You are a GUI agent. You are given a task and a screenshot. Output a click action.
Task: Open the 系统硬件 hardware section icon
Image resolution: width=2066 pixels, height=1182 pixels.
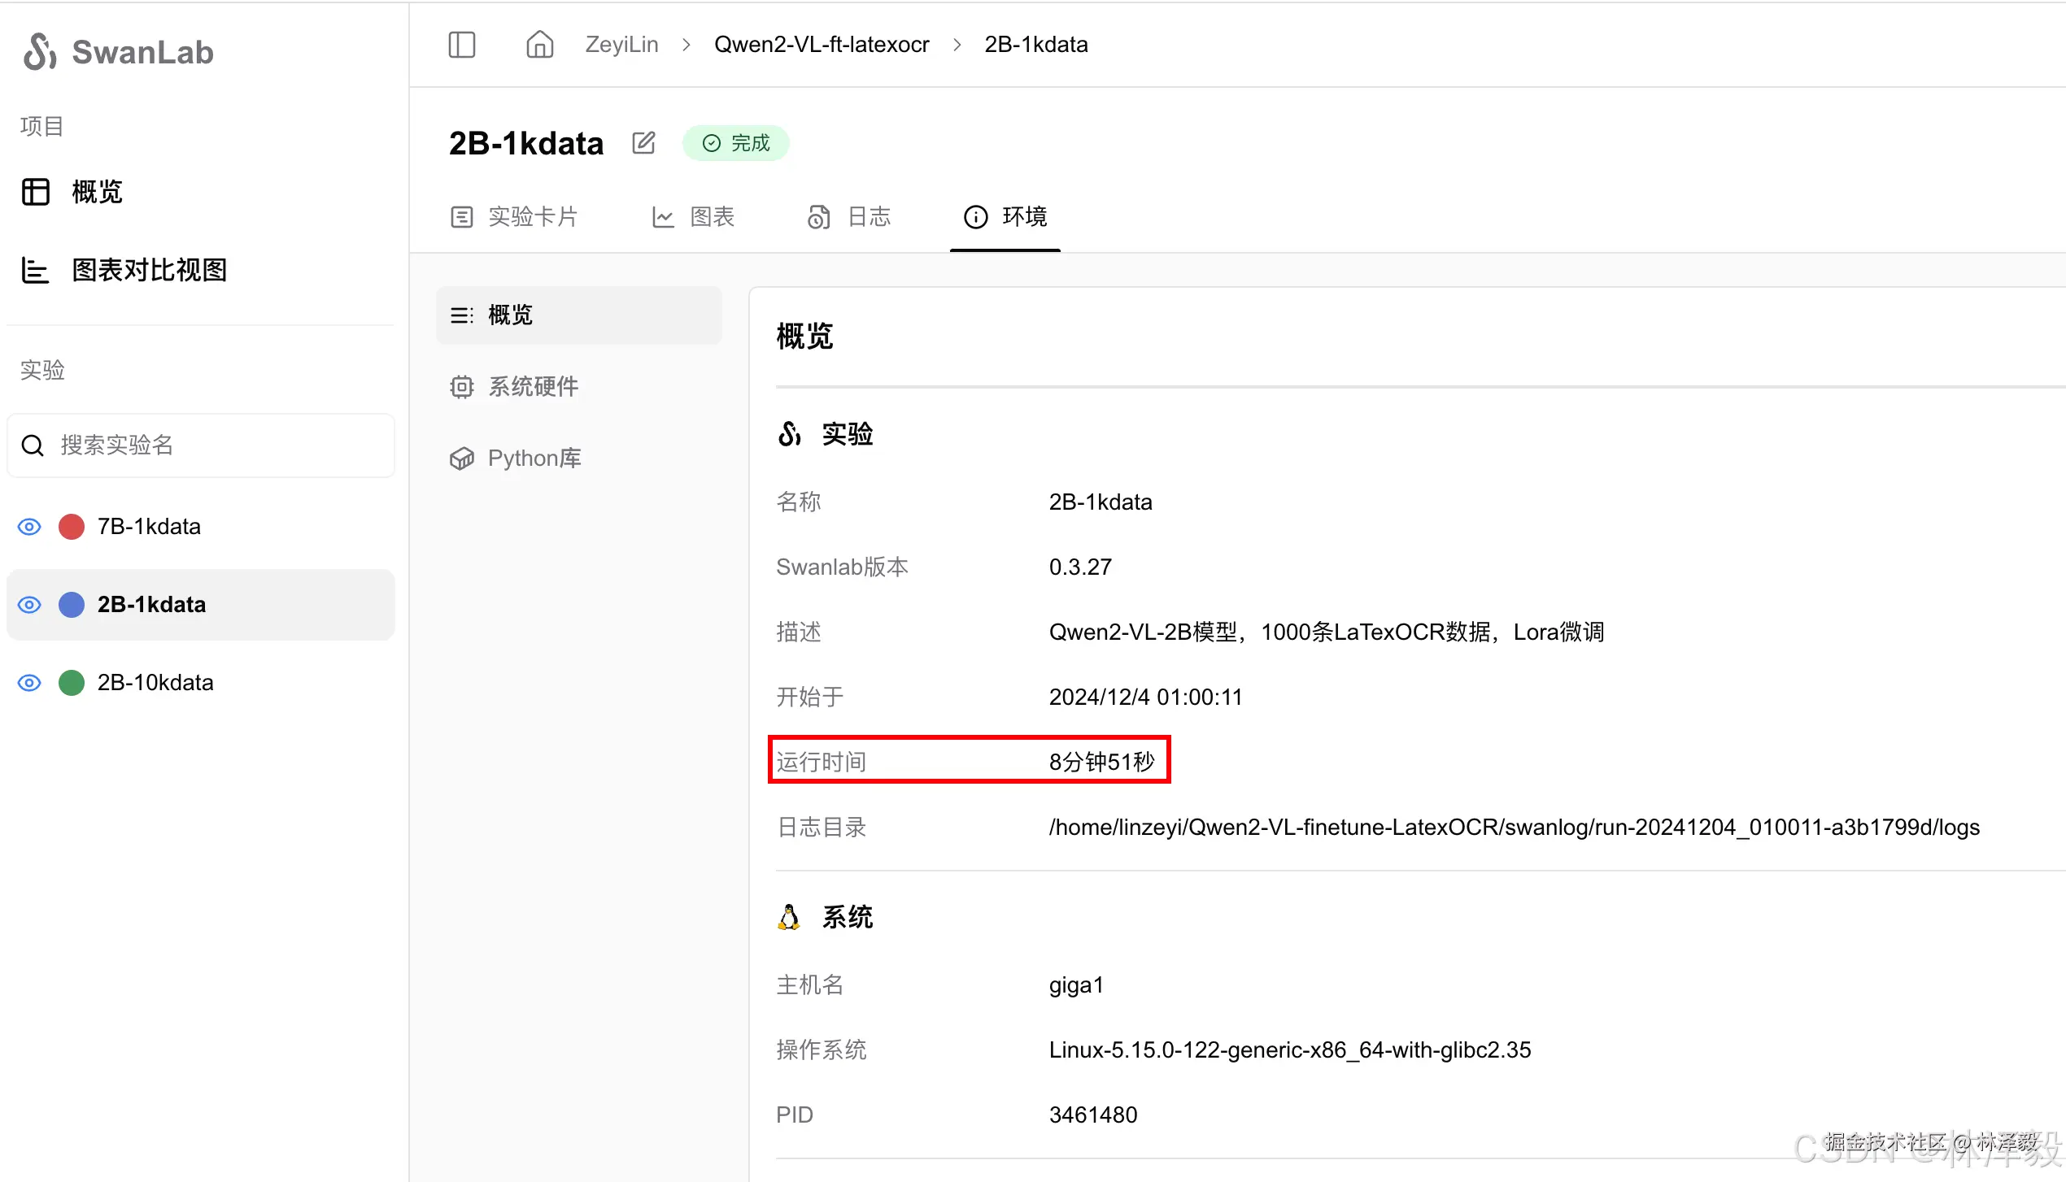(461, 387)
